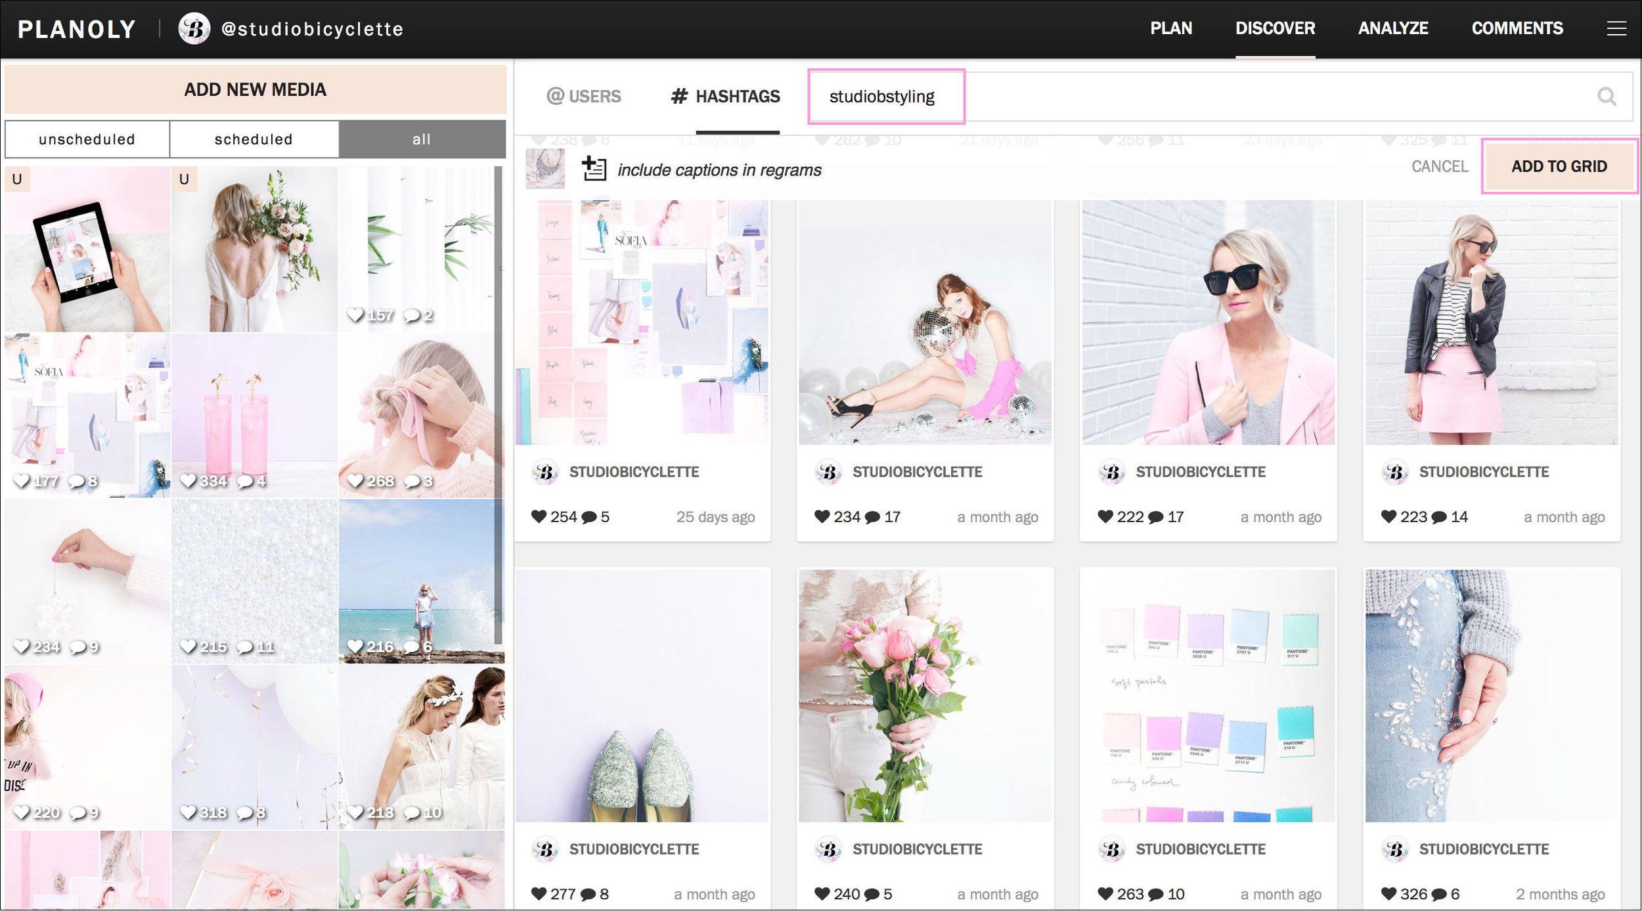The width and height of the screenshot is (1642, 911).
Task: Click heart icon on 277 likes post
Action: (539, 894)
